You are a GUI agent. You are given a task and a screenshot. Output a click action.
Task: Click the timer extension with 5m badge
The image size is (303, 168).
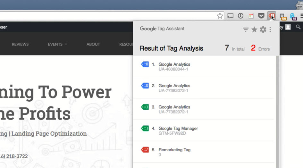click(282, 16)
